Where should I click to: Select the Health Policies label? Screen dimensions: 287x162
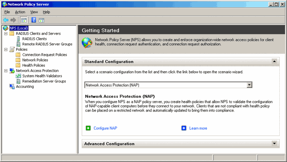(x=34, y=65)
